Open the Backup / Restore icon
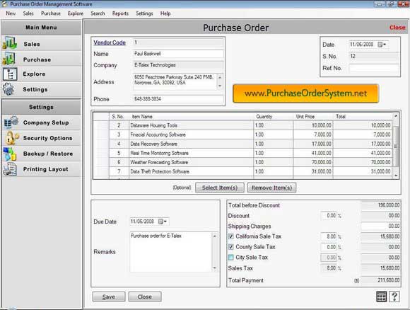This screenshot has width=410, height=310. tap(10, 154)
